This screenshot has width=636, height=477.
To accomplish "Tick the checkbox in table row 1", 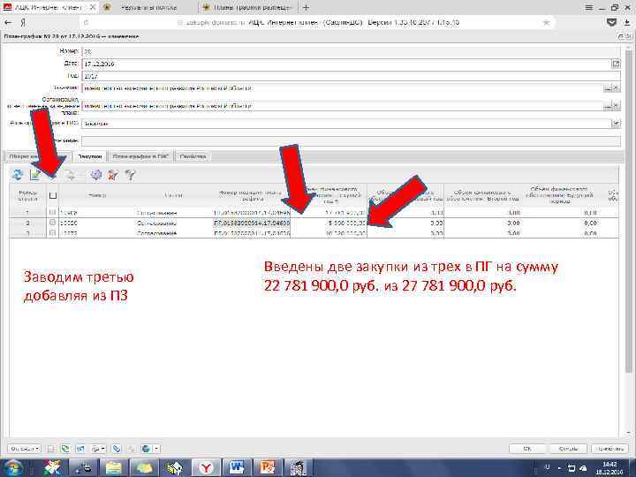I will [x=52, y=212].
